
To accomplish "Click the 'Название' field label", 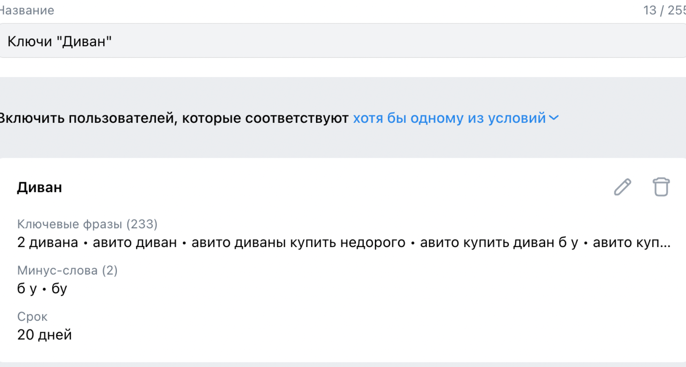I will [x=27, y=10].
